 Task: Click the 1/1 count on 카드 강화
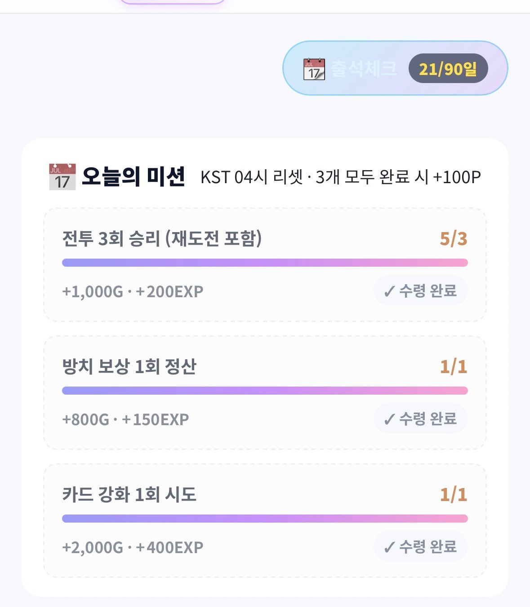click(454, 495)
